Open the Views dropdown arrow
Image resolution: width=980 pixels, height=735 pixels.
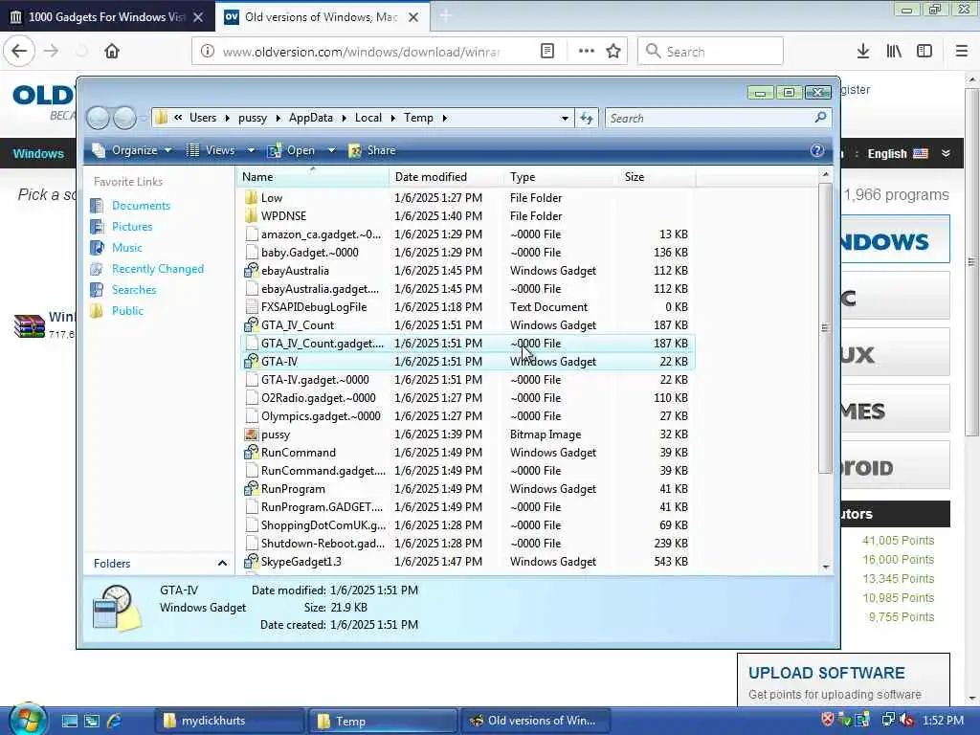251,150
